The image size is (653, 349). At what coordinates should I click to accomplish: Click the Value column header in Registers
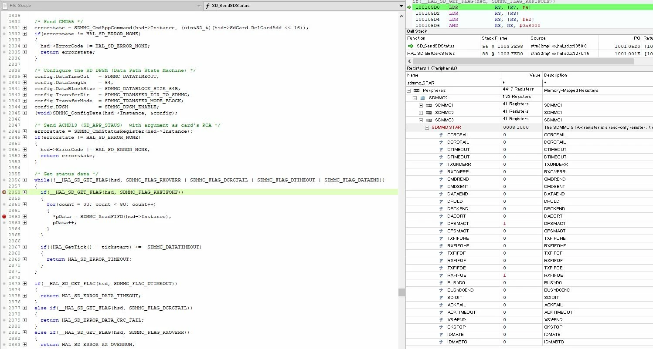(522, 75)
